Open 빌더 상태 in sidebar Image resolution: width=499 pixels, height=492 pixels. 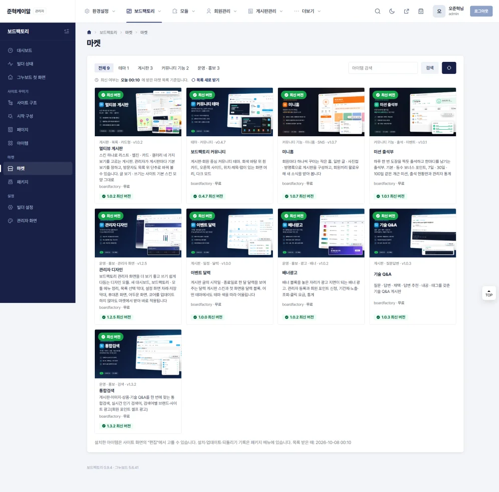(x=37, y=64)
